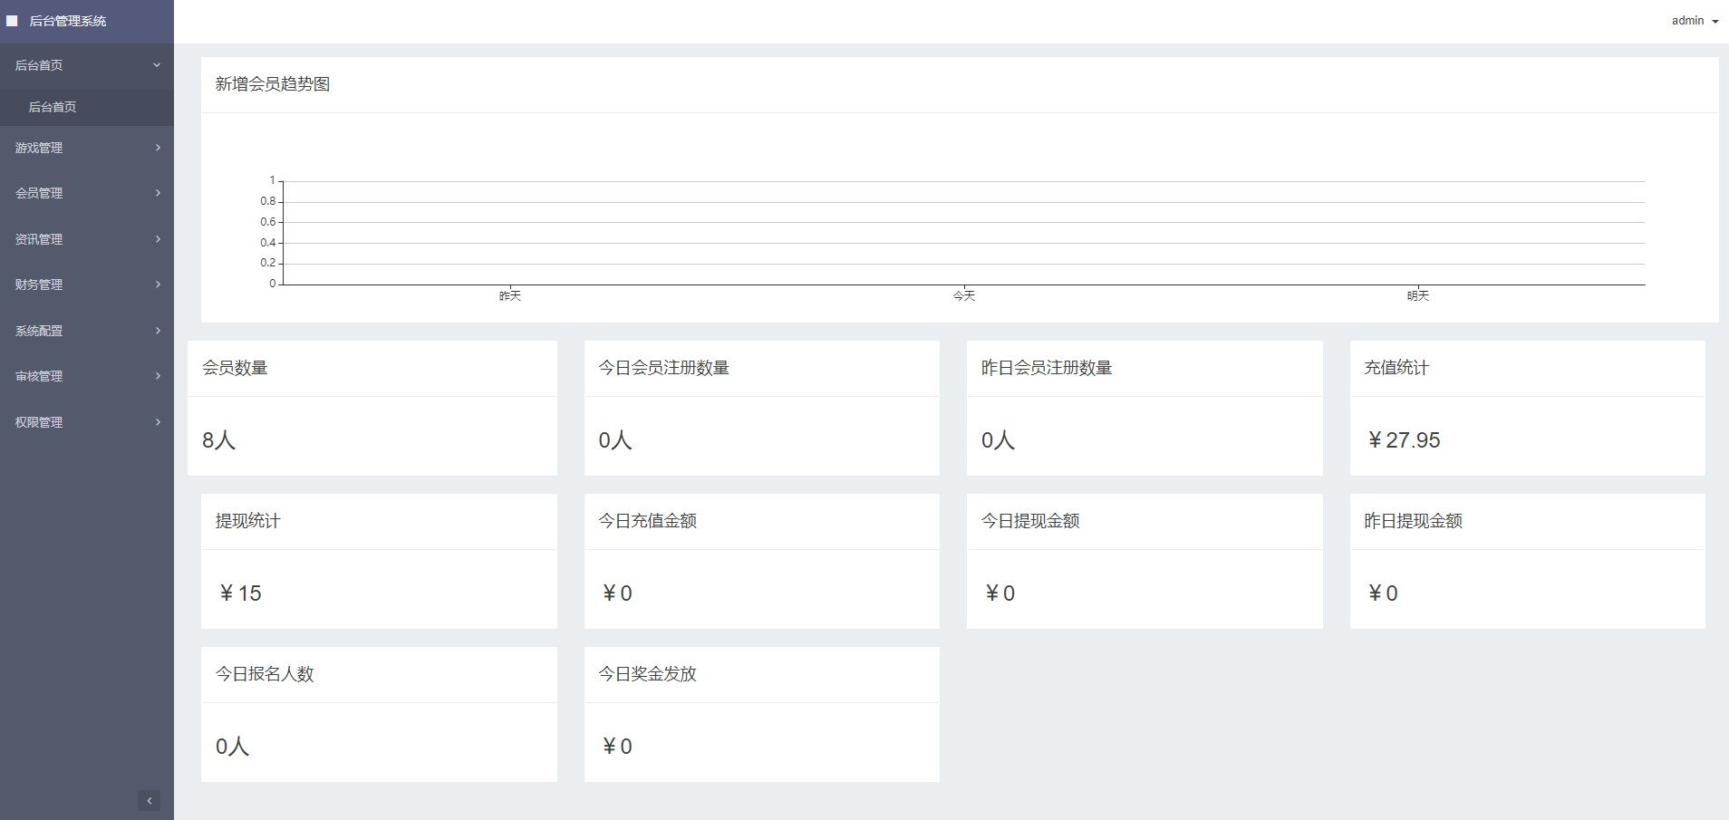1729x820 pixels.
Task: Open the admin user dropdown
Action: pyautogui.click(x=1694, y=21)
